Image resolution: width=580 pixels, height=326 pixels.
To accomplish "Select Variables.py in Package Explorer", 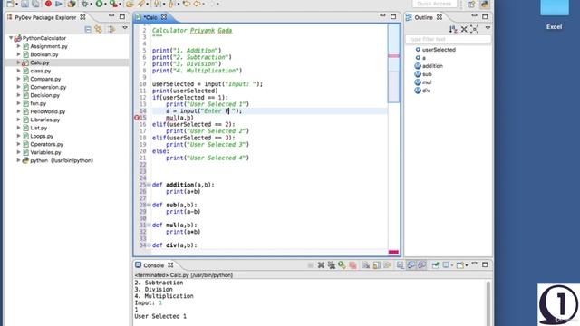I will point(45,152).
